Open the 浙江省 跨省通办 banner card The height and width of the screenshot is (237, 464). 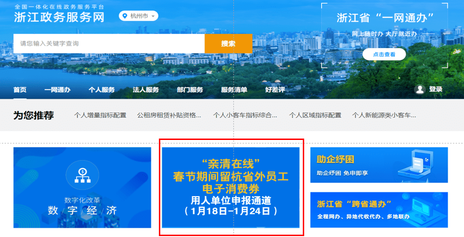379,210
